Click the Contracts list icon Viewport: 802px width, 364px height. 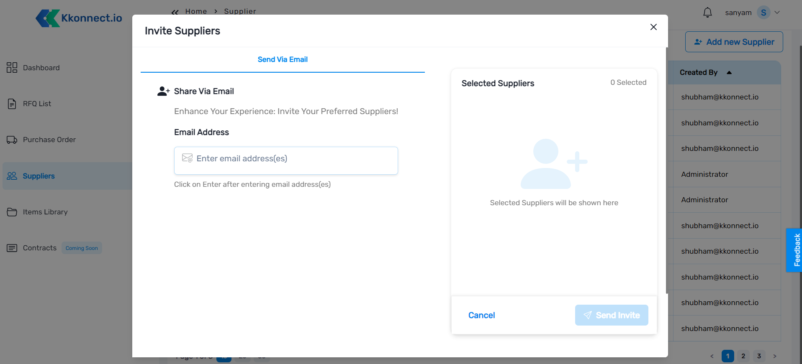click(x=12, y=248)
